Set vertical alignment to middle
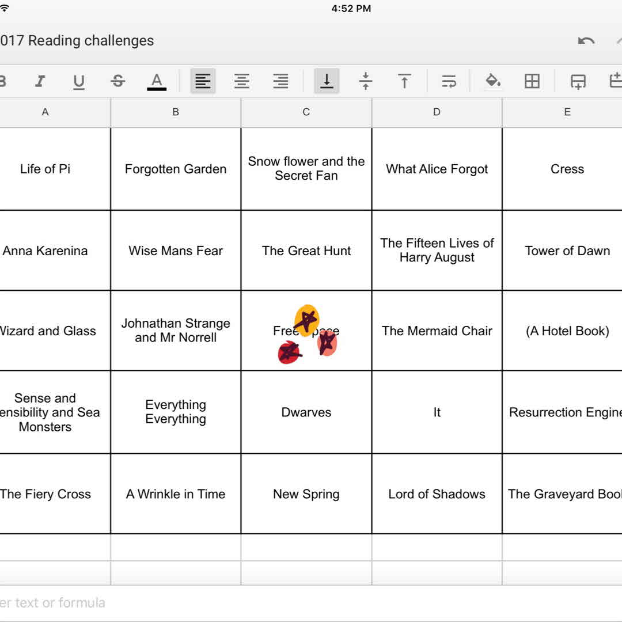 (x=366, y=81)
